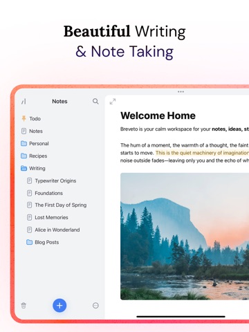
Task: Open the Trash icon at sidebar bottom
Action: [24, 306]
